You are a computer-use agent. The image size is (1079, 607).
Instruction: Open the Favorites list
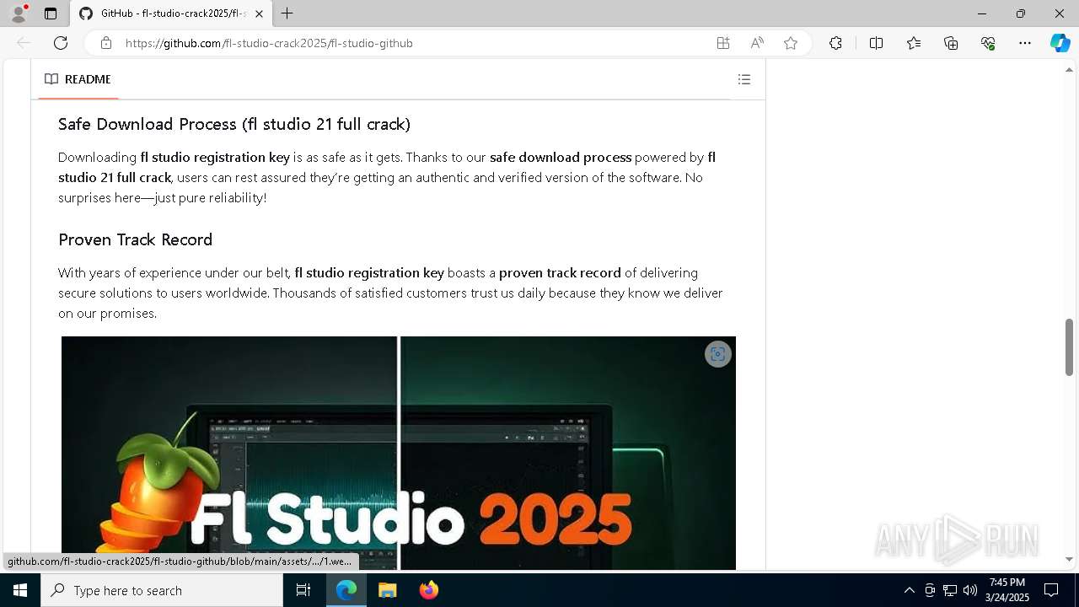point(914,43)
